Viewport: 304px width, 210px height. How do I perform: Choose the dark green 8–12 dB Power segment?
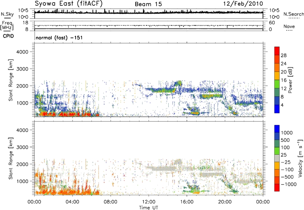[x=277, y=92]
